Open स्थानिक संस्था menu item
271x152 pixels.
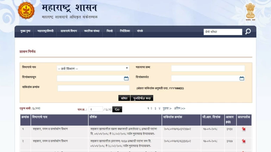coord(92,31)
